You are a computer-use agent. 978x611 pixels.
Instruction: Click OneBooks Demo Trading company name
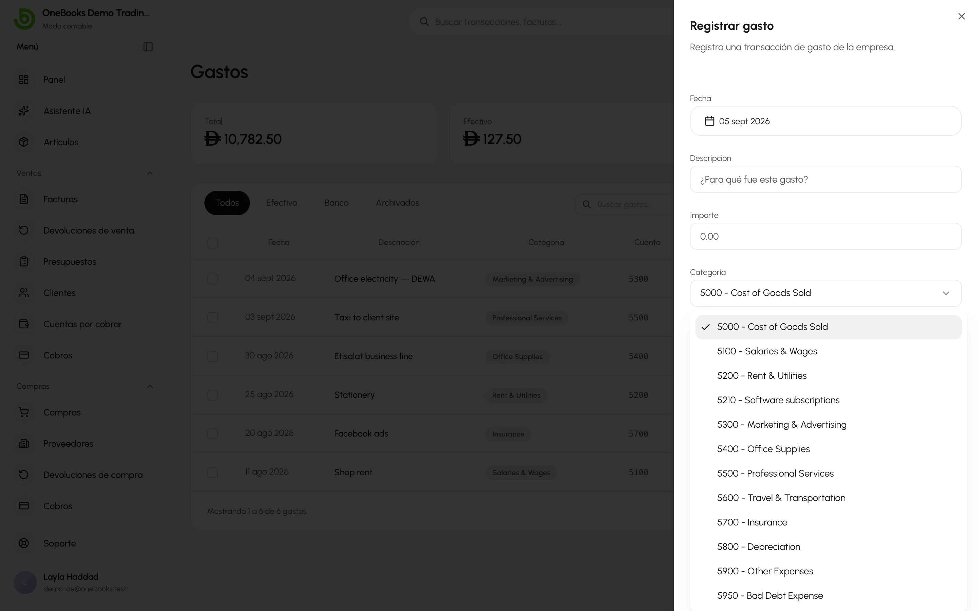[x=96, y=13]
